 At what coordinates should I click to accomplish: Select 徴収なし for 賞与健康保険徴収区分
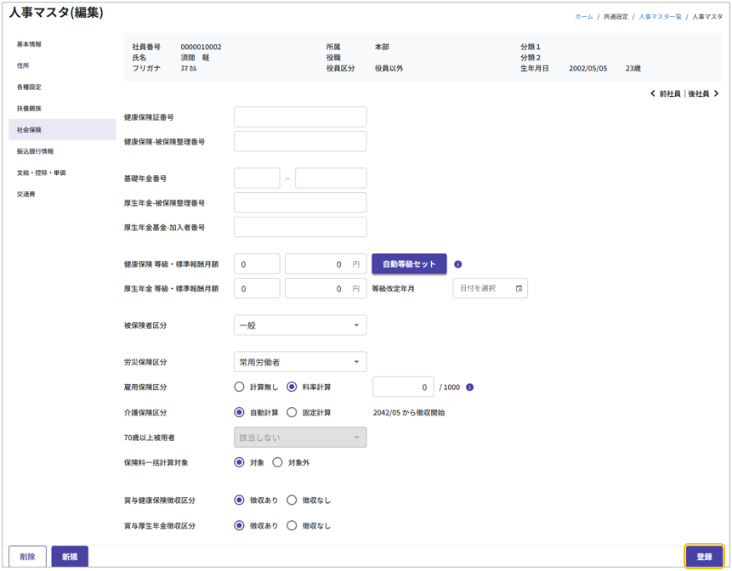pos(292,500)
